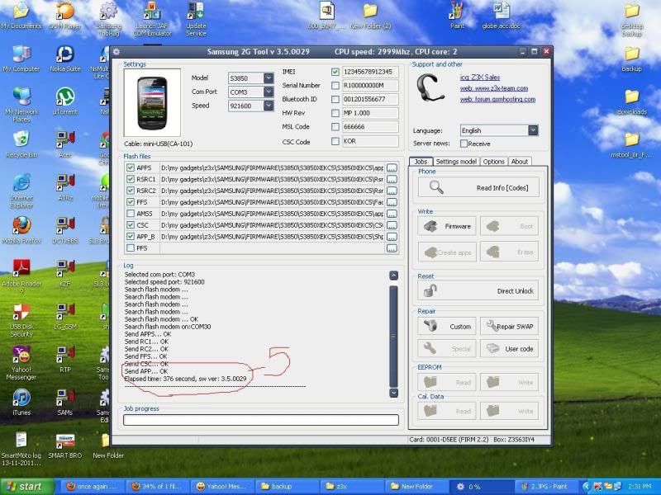The image size is (661, 495).
Task: Browse for the PFS flash file
Action: pos(392,248)
